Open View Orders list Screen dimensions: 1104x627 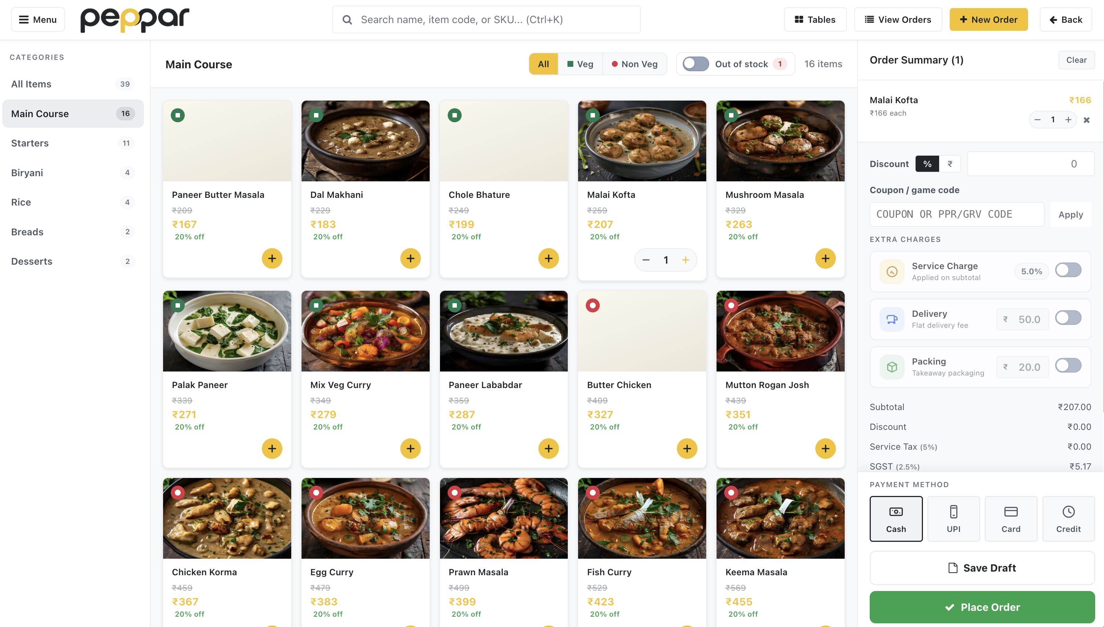(x=898, y=19)
